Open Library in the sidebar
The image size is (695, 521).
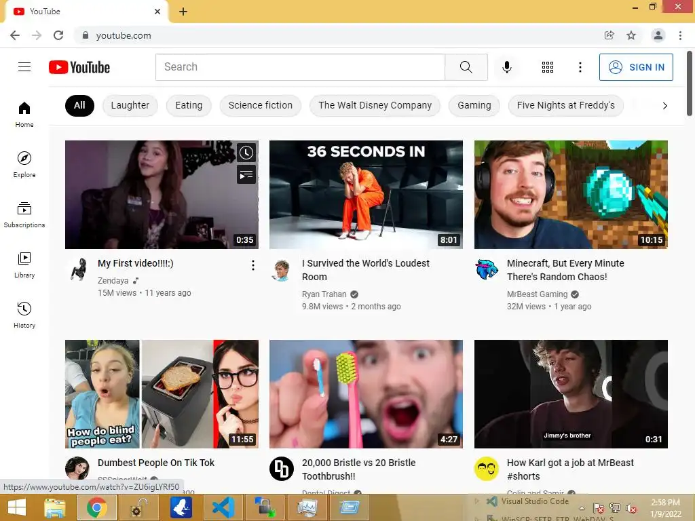tap(24, 265)
